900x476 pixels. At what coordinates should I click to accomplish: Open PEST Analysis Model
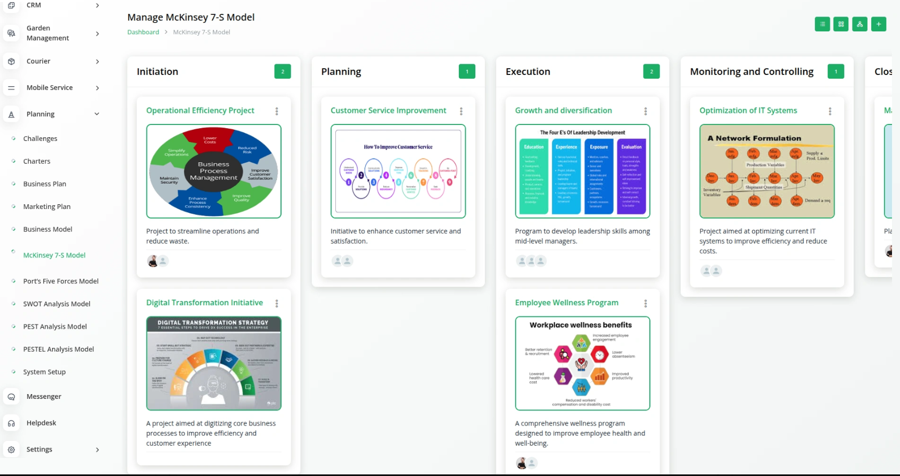pyautogui.click(x=55, y=327)
